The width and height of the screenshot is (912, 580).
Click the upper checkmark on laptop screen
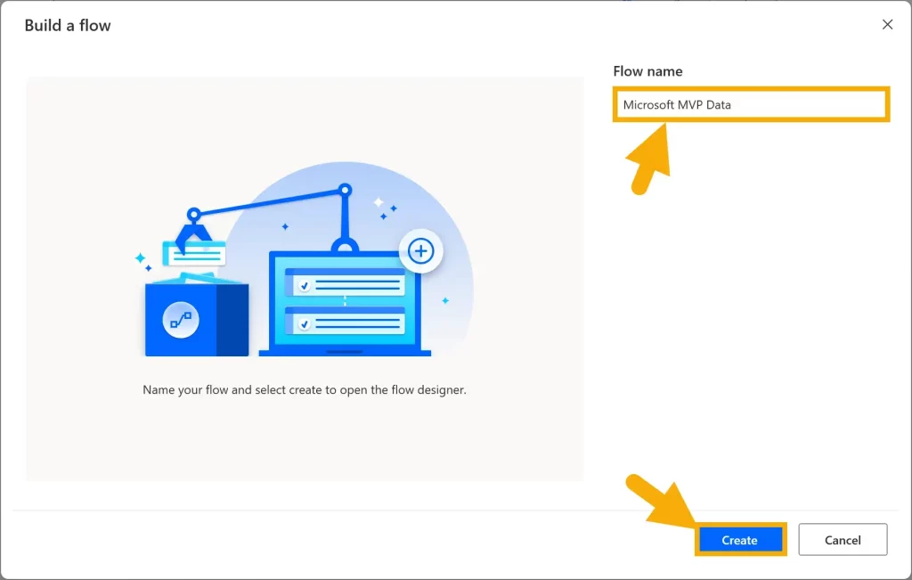pos(305,286)
